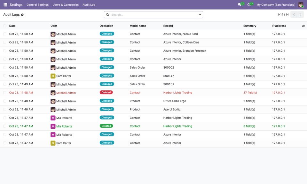Image resolution: width=307 pixels, height=184 pixels.
Task: Open the activities clock icon with 17 badge
Action: tap(249, 4)
